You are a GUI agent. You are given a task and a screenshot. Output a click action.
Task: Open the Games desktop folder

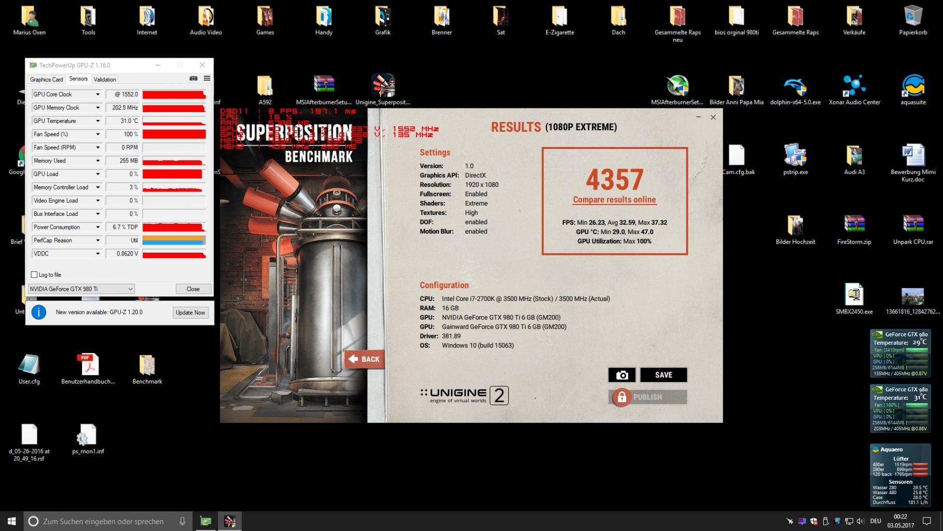[x=265, y=20]
